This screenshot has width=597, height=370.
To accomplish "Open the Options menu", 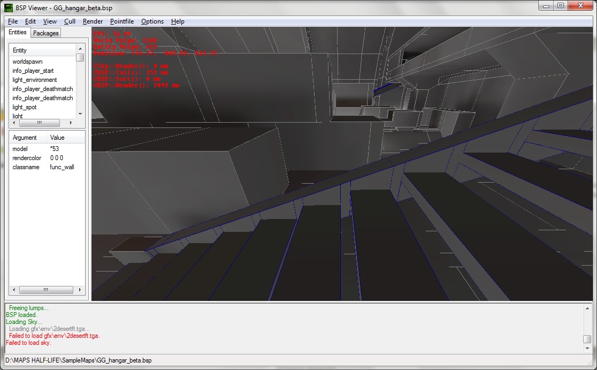I will pos(152,21).
